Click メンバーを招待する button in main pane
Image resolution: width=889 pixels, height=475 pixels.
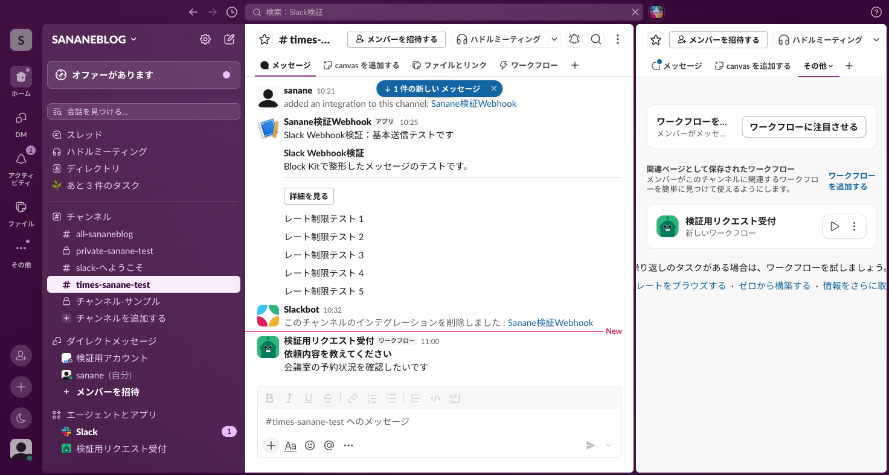pyautogui.click(x=396, y=39)
